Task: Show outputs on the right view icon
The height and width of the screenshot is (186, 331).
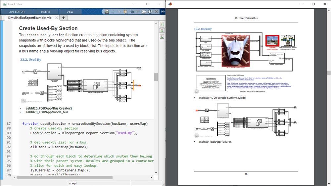Action: click(x=162, y=24)
